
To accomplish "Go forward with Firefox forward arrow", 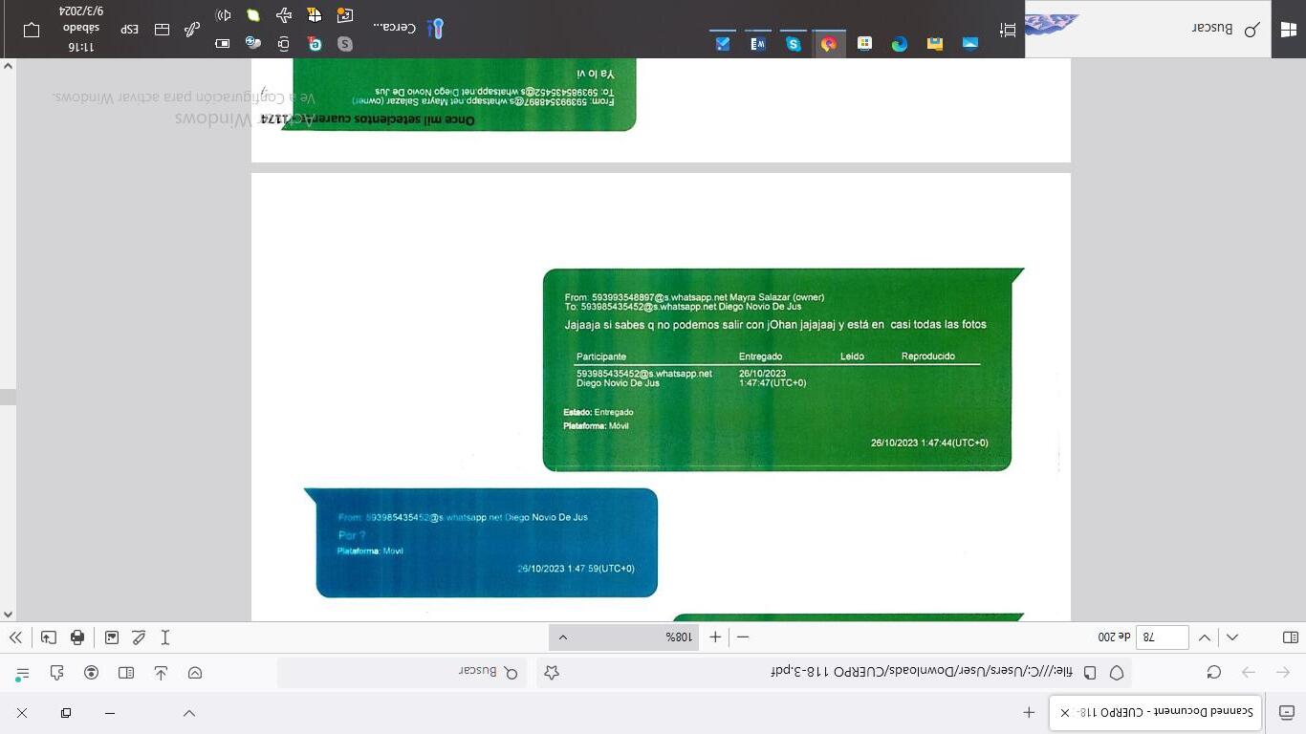I will [1249, 673].
